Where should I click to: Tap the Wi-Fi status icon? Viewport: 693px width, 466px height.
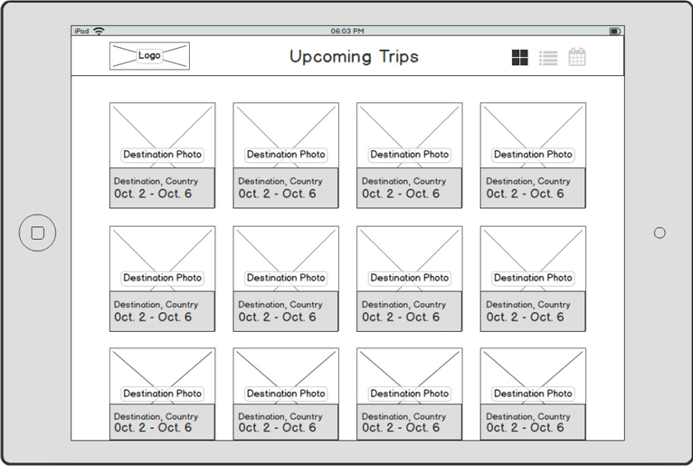click(99, 31)
